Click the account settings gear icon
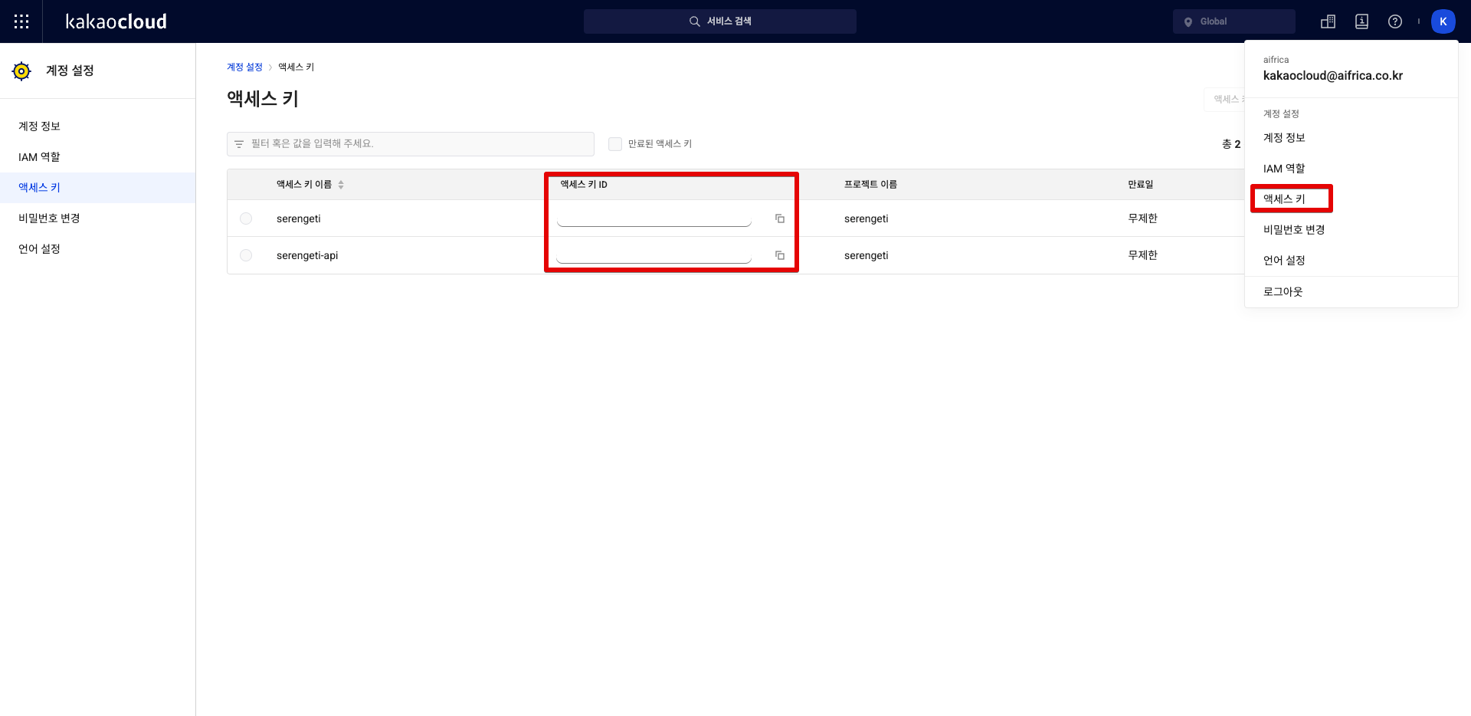This screenshot has height=716, width=1471. click(x=21, y=71)
